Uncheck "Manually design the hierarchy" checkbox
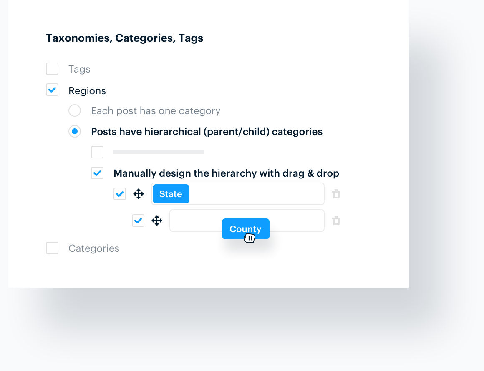The image size is (484, 371). pos(97,173)
